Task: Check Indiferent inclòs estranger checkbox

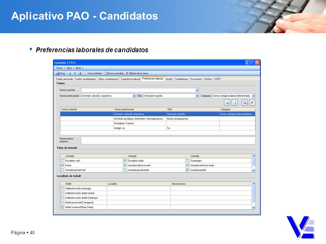Action: point(62,188)
